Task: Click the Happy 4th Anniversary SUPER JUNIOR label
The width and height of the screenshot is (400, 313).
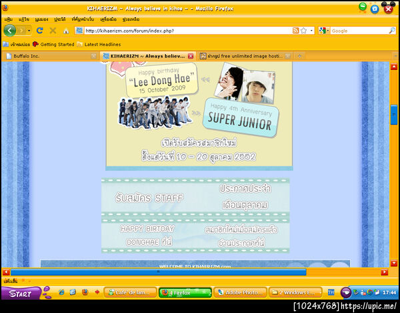Action: [241, 117]
